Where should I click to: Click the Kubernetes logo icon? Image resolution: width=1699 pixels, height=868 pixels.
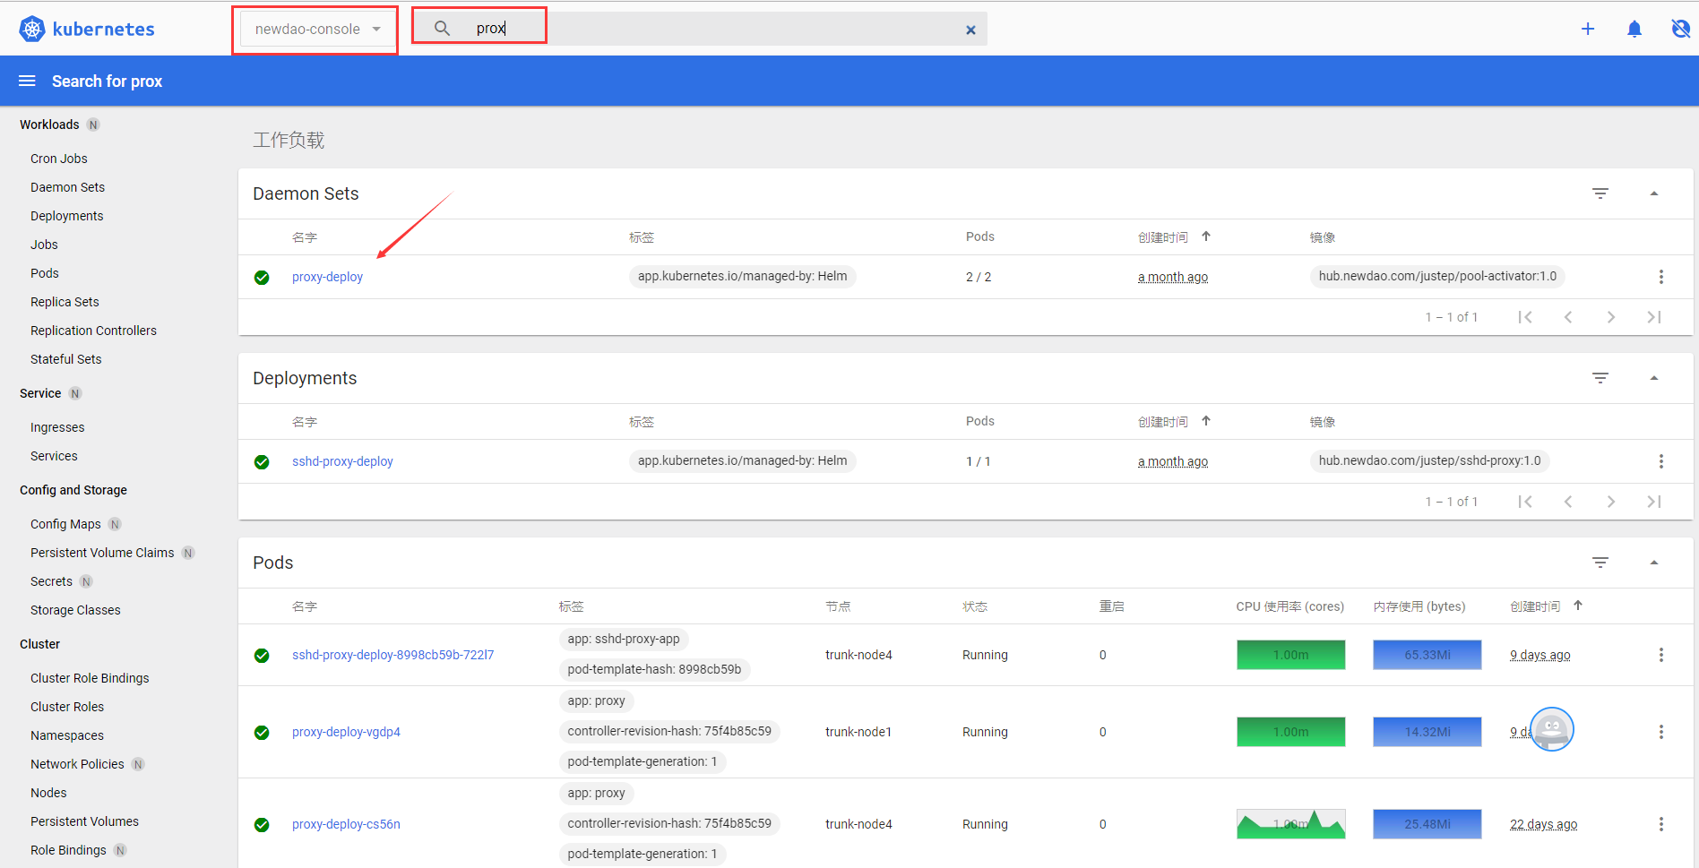[x=32, y=29]
